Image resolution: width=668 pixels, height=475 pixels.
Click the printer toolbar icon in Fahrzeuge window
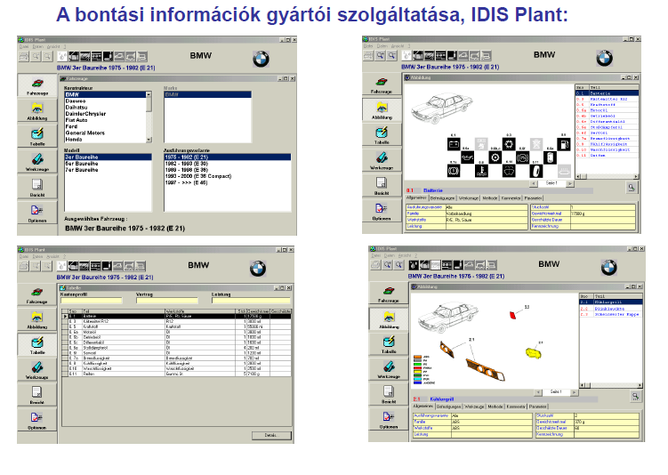[24, 56]
